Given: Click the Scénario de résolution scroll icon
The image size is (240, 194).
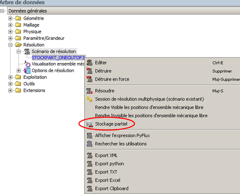Looking at the screenshot, I should (27, 51).
